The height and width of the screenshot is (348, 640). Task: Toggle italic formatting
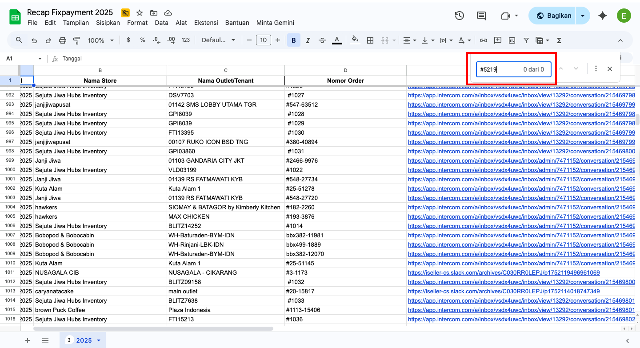[308, 40]
